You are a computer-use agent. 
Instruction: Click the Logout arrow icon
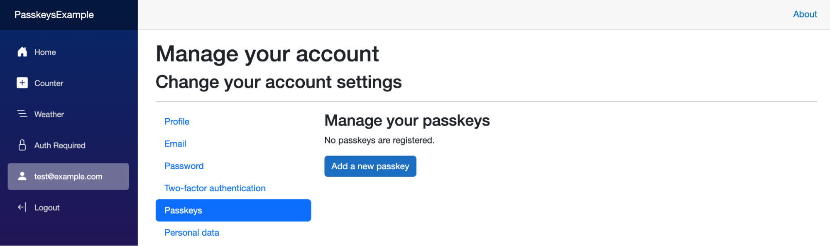tap(22, 207)
